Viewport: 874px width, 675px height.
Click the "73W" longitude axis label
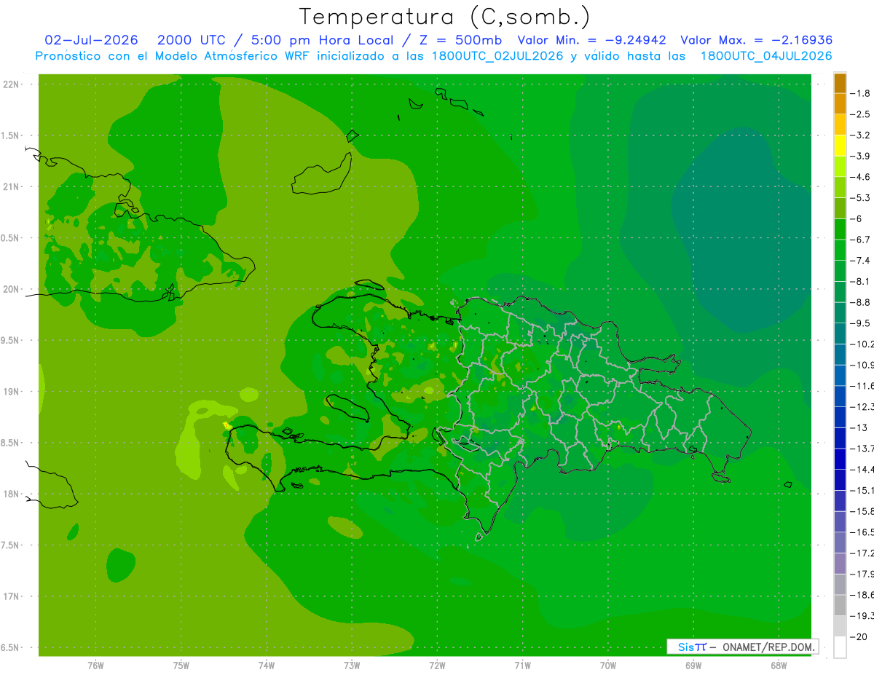point(352,666)
